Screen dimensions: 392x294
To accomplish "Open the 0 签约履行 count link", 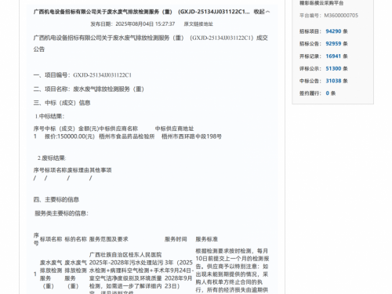I will [x=328, y=93].
